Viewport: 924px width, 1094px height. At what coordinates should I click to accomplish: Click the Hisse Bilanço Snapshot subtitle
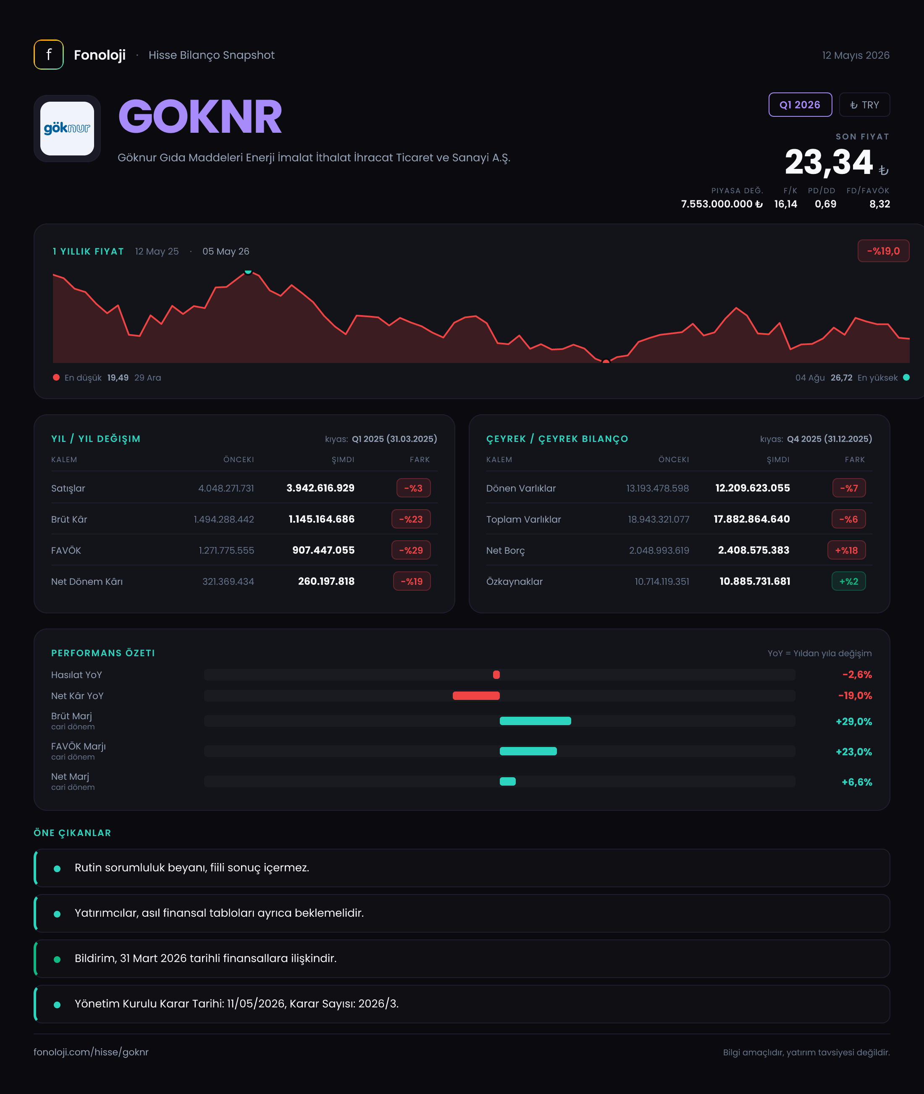click(x=211, y=55)
